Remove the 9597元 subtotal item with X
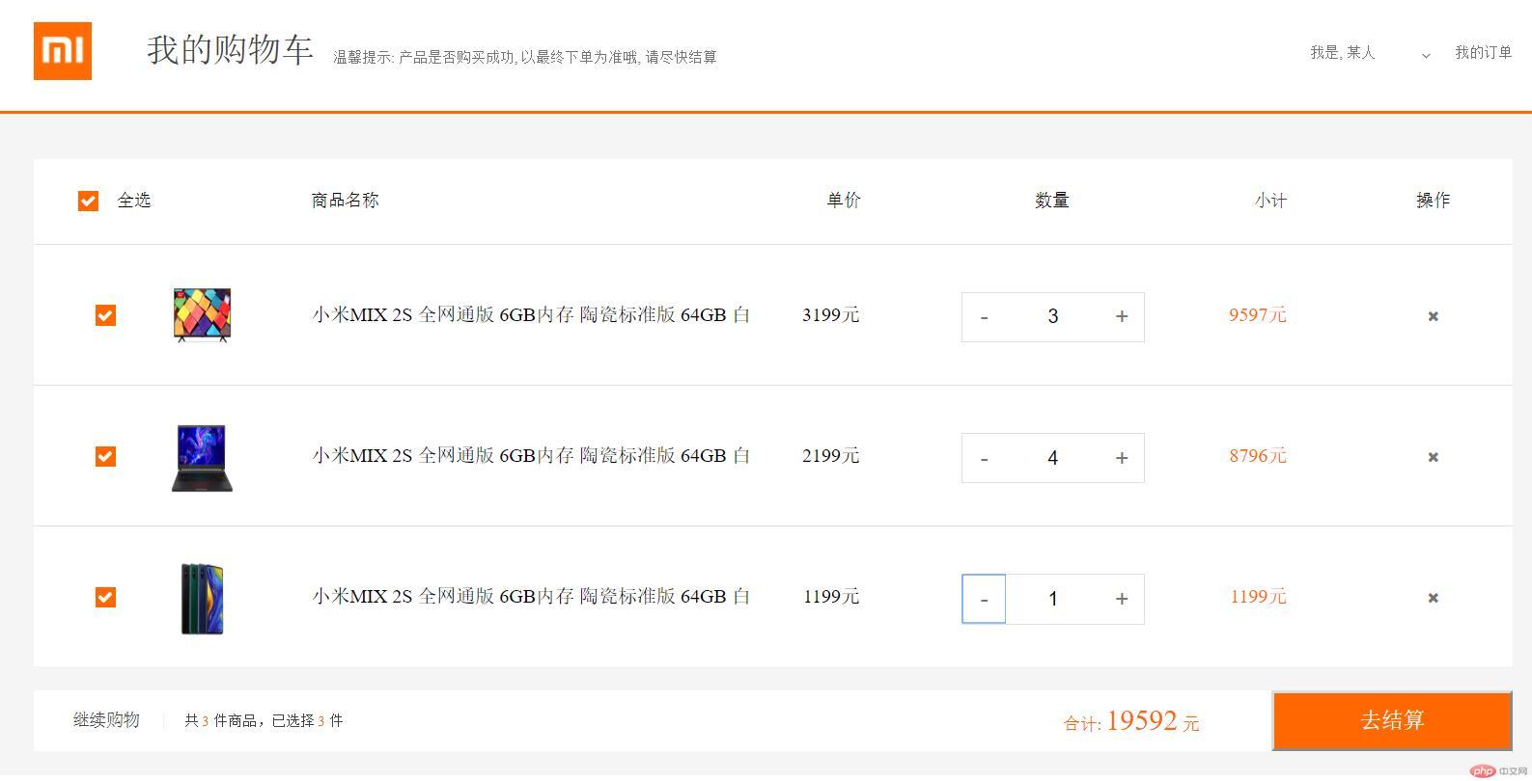 point(1434,316)
